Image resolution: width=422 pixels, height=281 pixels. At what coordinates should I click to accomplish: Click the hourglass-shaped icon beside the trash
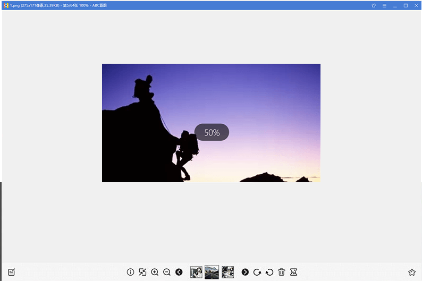(x=293, y=272)
